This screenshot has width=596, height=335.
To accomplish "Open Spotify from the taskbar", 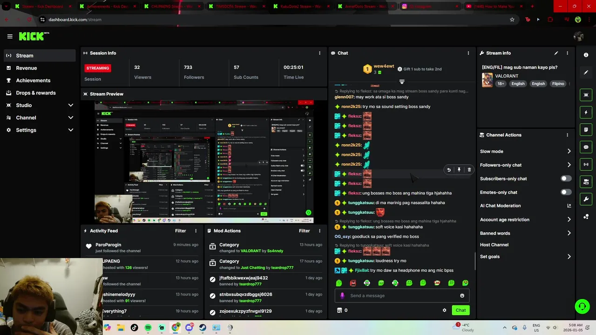I will tap(148, 328).
